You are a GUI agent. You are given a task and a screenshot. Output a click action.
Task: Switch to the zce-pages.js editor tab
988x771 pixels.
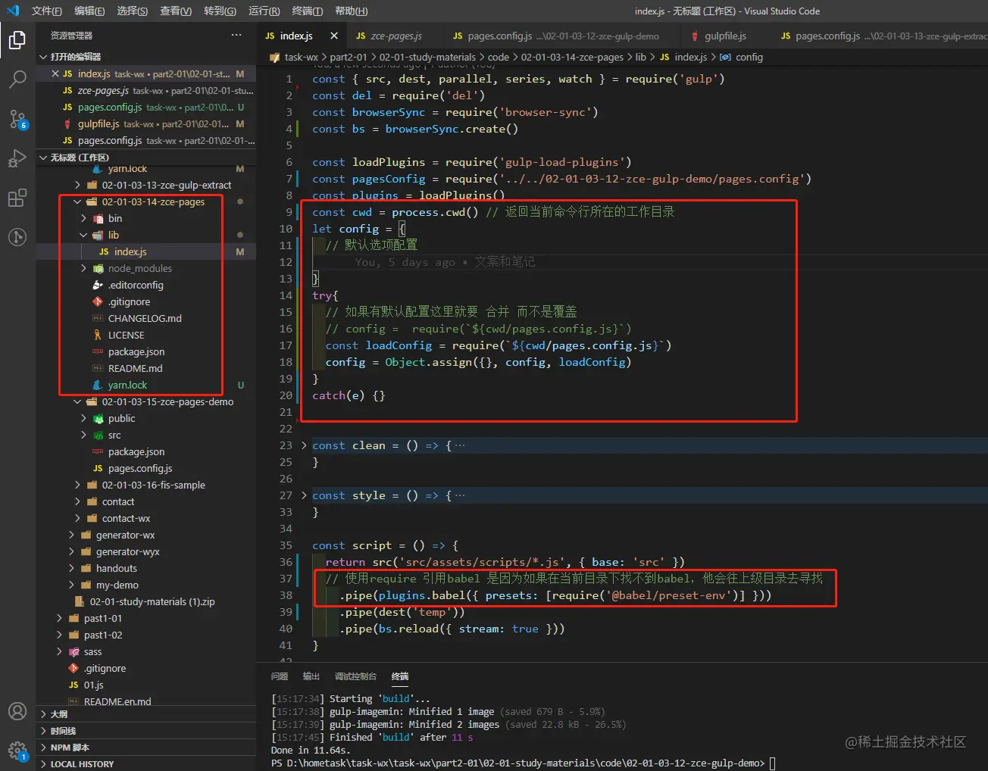point(396,36)
